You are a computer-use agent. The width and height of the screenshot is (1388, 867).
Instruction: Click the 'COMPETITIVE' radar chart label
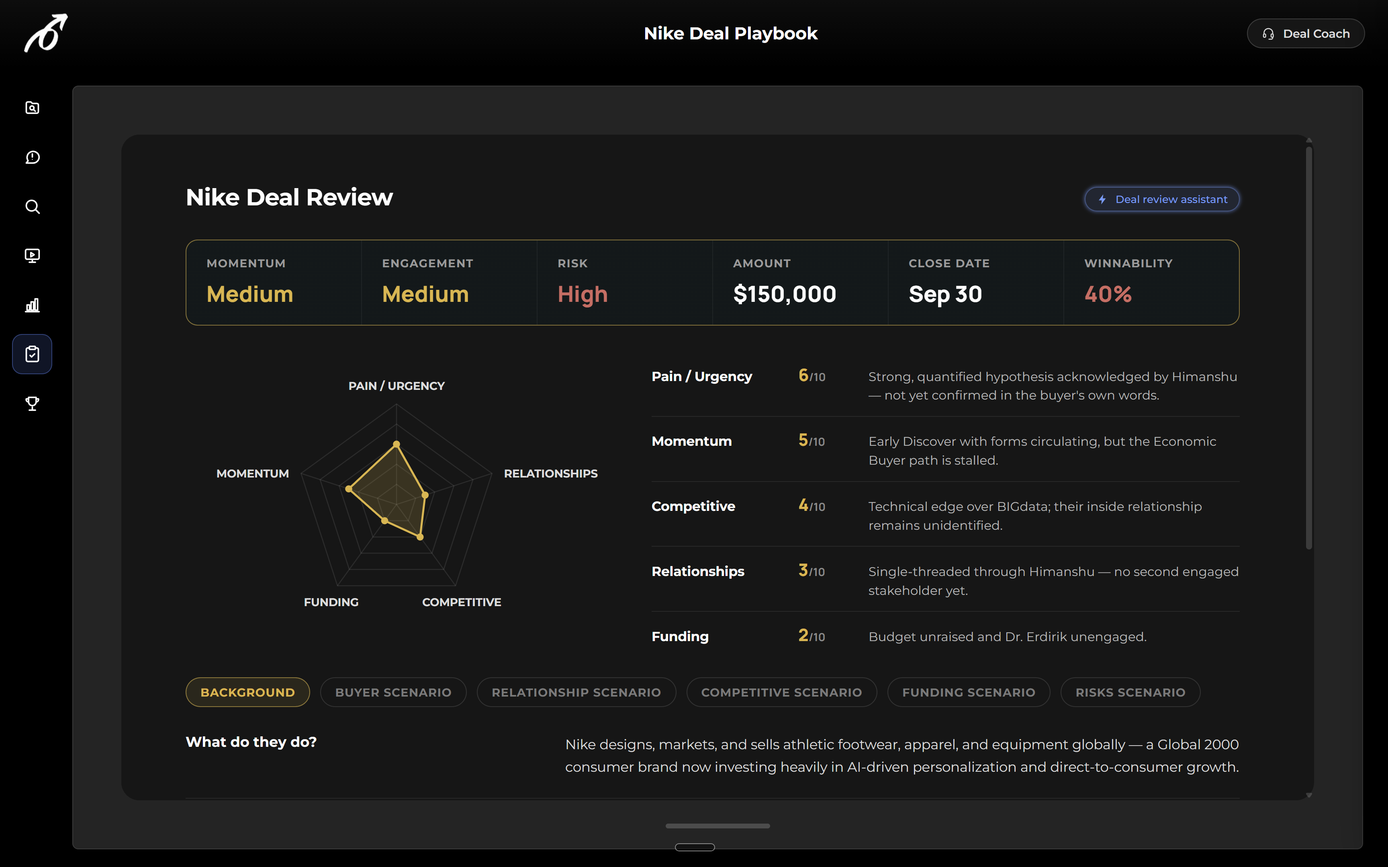pos(461,602)
